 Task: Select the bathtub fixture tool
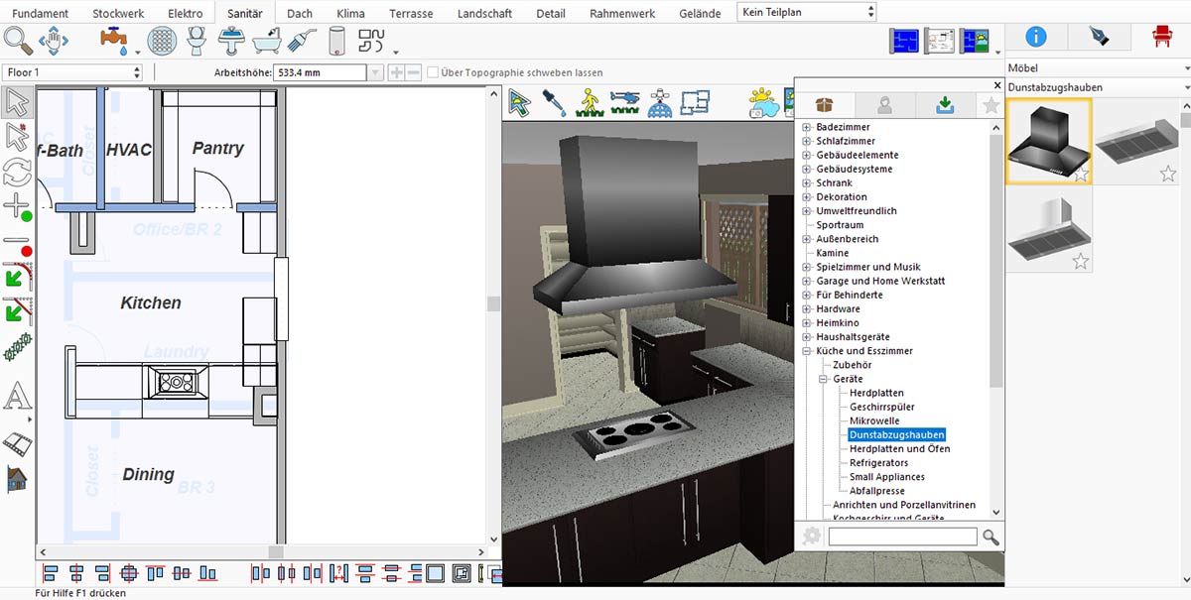[266, 41]
